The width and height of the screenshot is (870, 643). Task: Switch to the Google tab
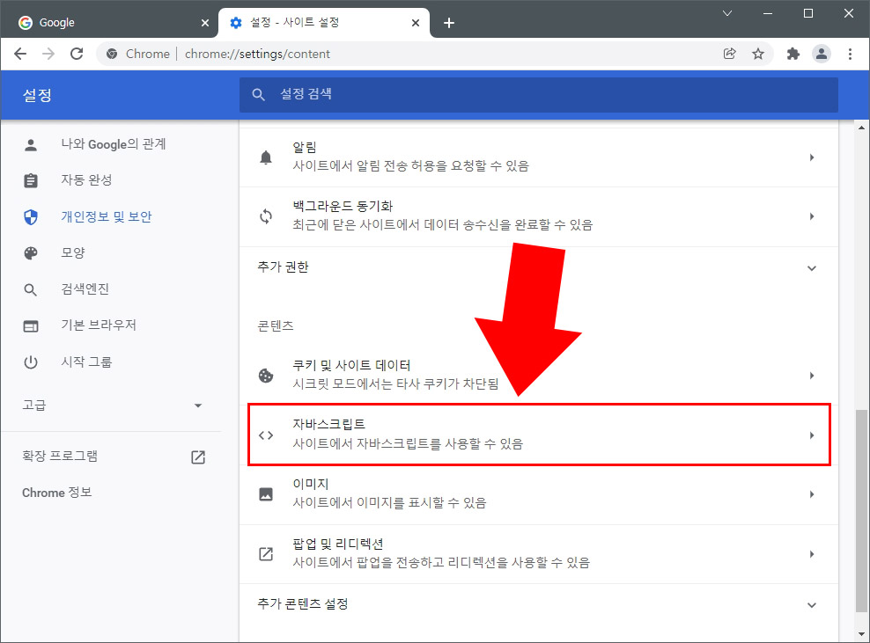(x=106, y=21)
